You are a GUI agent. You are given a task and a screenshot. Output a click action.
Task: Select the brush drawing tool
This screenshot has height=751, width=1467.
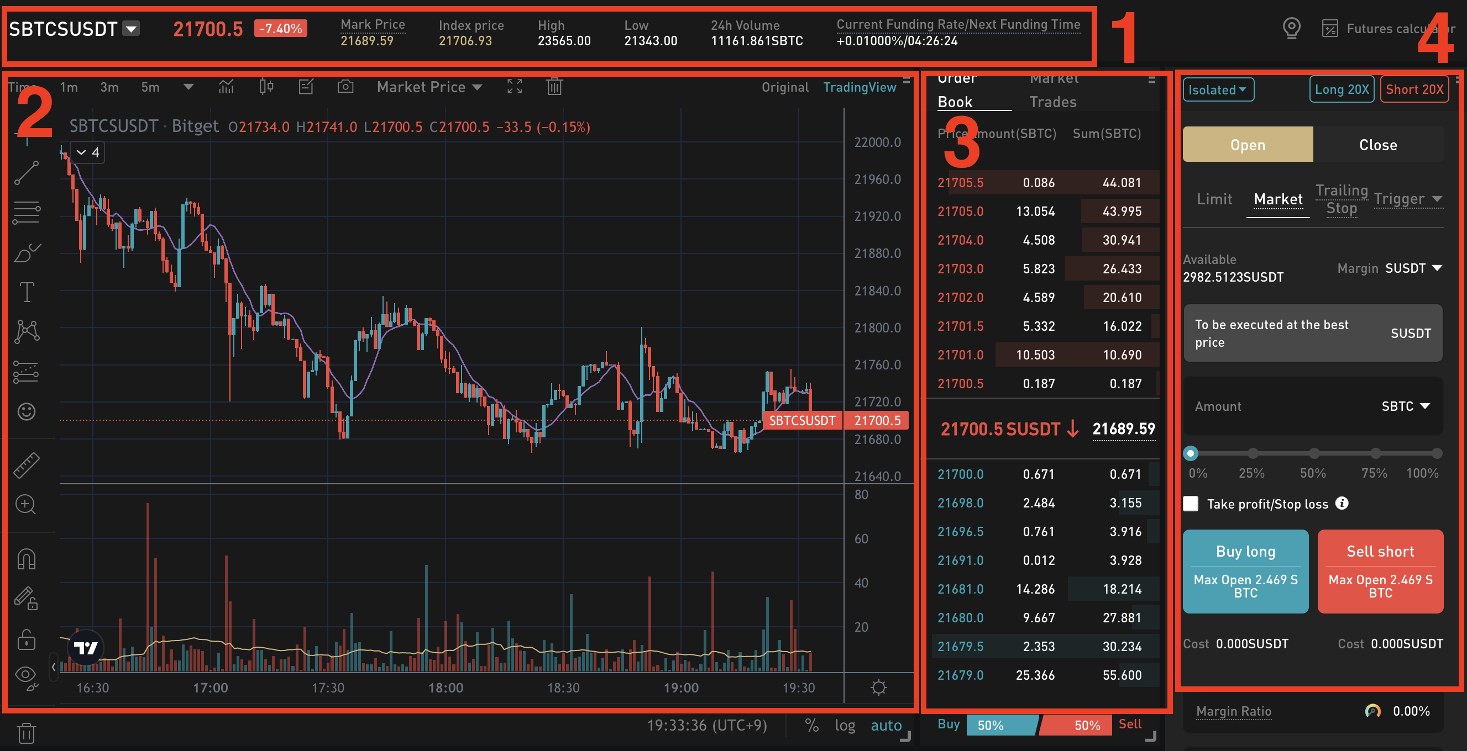[x=26, y=252]
